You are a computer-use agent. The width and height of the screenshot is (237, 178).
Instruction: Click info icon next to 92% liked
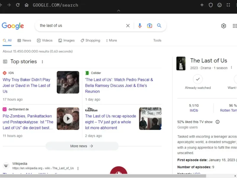pos(217,122)
